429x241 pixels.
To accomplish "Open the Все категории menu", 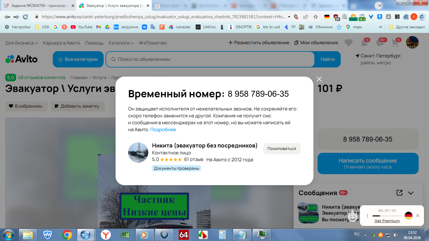I will (78, 59).
